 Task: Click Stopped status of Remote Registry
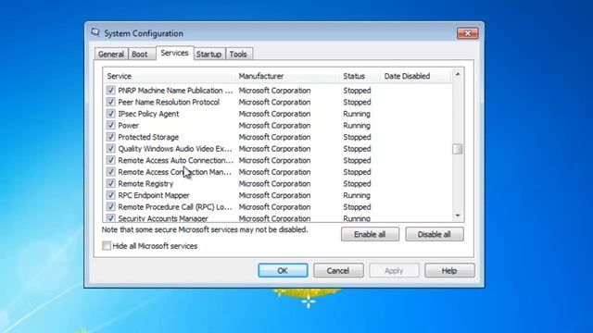(x=357, y=184)
